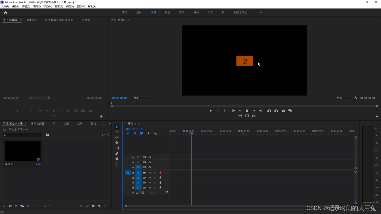Click Lift button in Program monitor
The width and height of the screenshot is (381, 214).
(x=269, y=111)
